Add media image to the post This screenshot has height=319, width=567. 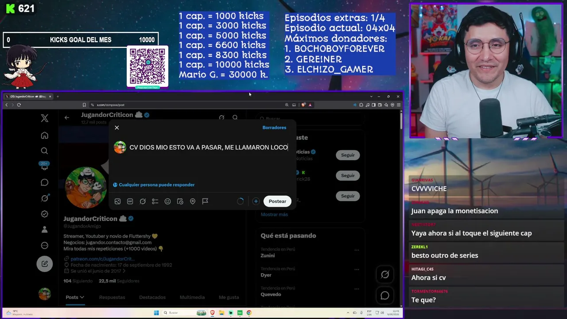tap(117, 201)
